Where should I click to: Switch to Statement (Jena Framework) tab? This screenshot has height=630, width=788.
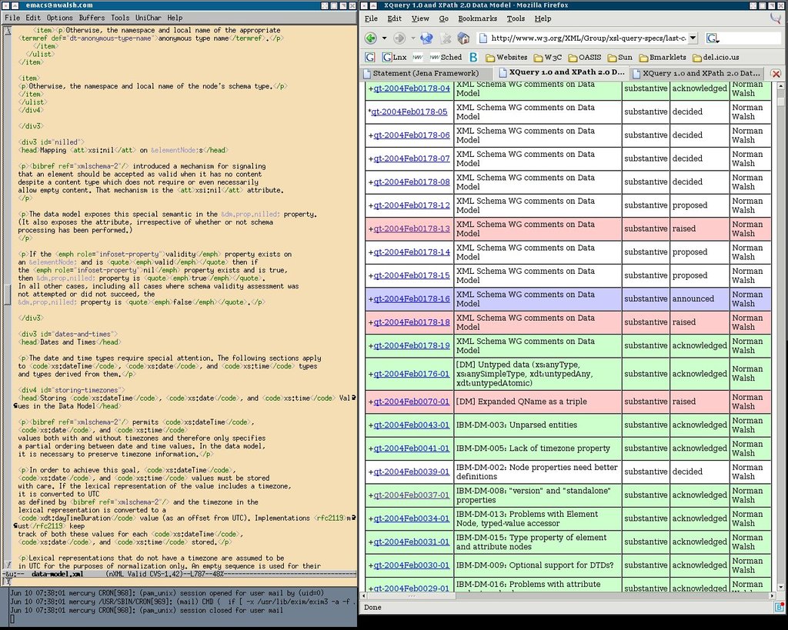tap(426, 73)
